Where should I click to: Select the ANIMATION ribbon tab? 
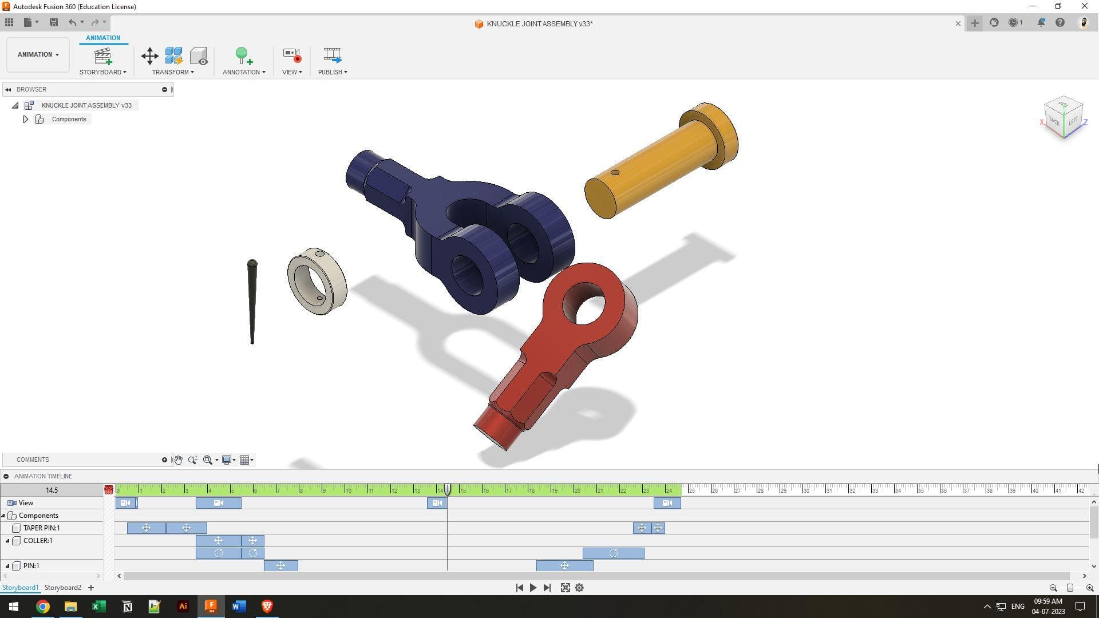(103, 38)
